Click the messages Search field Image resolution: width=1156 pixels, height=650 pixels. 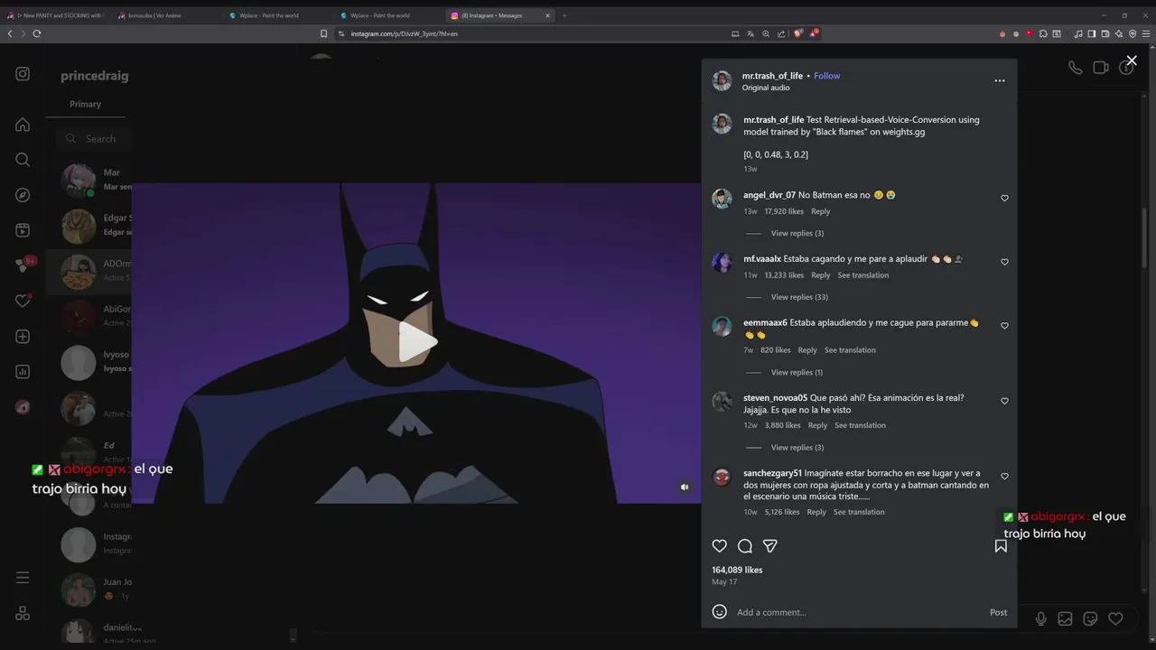95,139
